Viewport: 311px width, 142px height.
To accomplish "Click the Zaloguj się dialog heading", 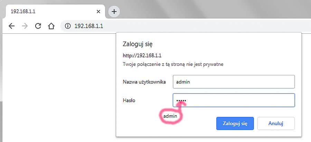I will click(138, 44).
